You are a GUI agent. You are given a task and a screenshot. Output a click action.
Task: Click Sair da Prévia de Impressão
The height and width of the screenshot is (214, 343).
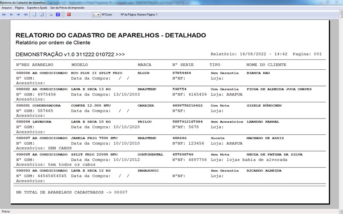(66, 8)
